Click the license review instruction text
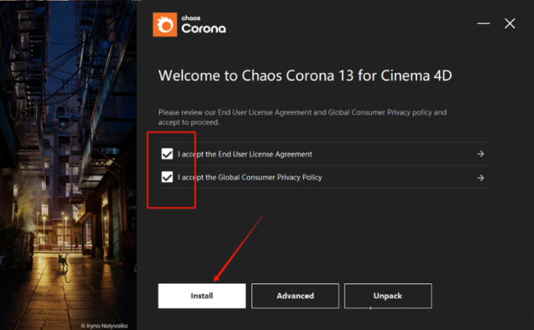 tap(302, 117)
